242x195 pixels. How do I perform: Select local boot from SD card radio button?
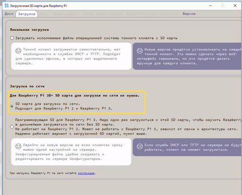[12, 38]
